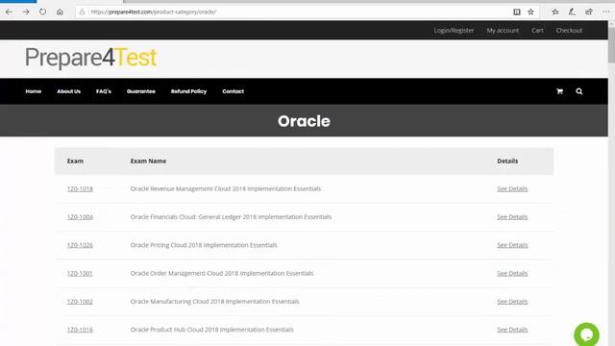Click the 'Exam Name' column header

148,161
